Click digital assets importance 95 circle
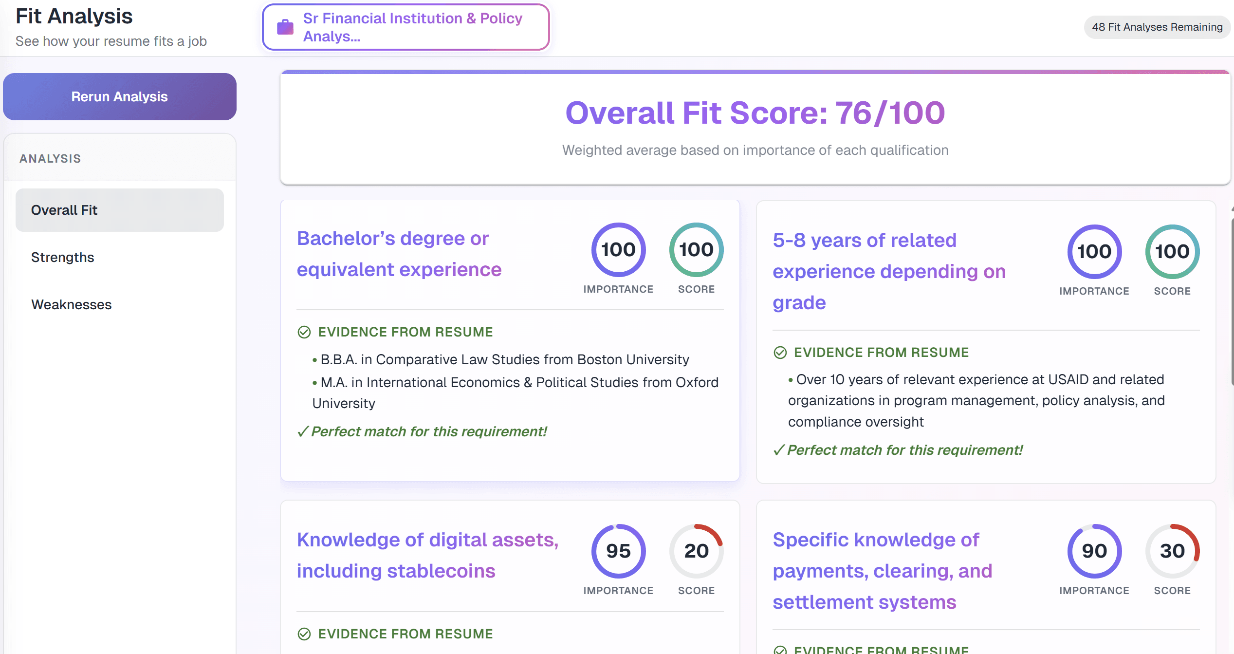The image size is (1234, 654). click(x=618, y=551)
